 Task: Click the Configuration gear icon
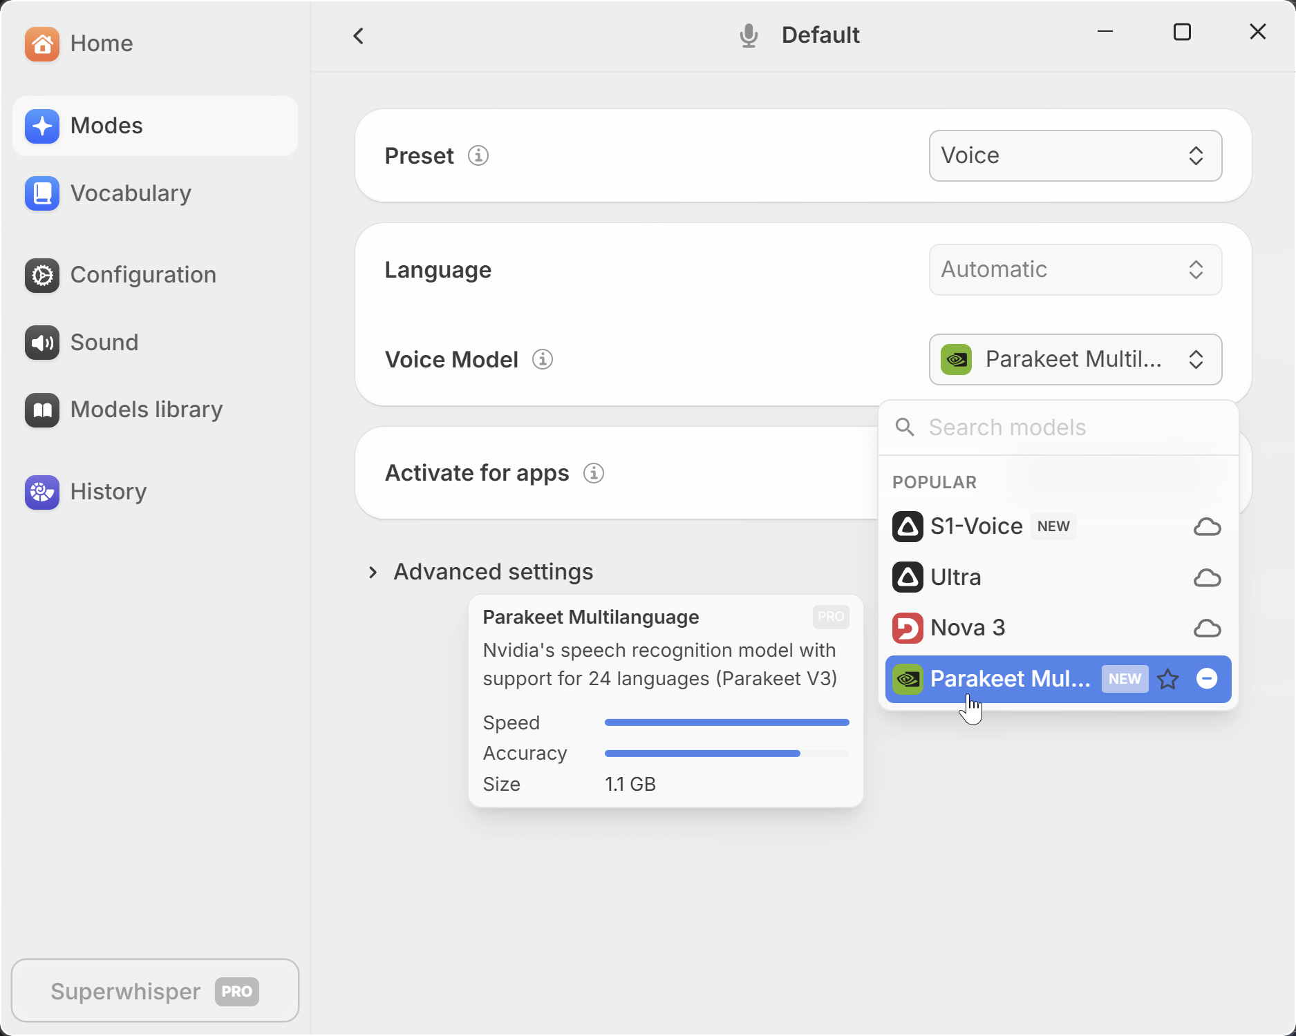[x=42, y=276]
